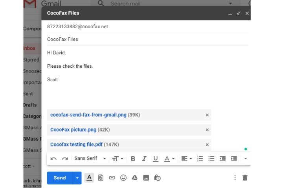Exit full-screen compose with the arrows icon
The height and width of the screenshot is (188, 283).
239,13
